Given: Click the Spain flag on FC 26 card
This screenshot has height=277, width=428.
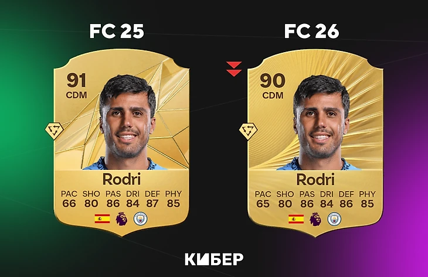Looking at the screenshot, I should [x=296, y=219].
